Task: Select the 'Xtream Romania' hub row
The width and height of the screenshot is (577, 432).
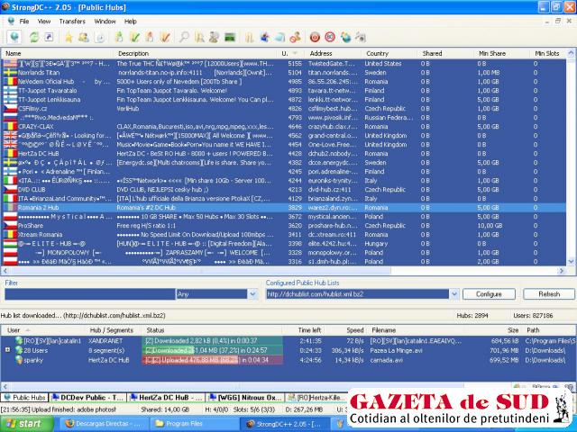Action: point(284,234)
